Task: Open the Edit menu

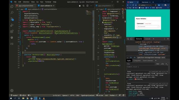Action: tap(20, 2)
